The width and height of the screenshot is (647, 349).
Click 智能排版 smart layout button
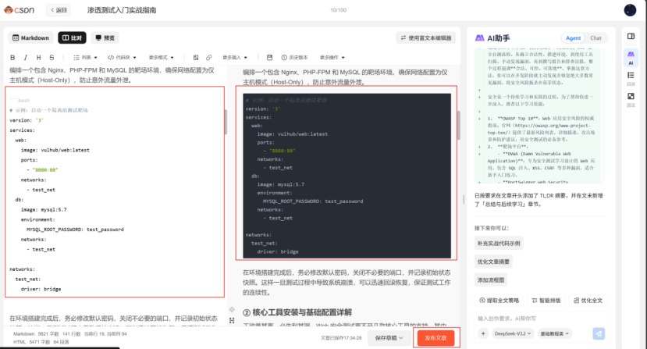546,301
